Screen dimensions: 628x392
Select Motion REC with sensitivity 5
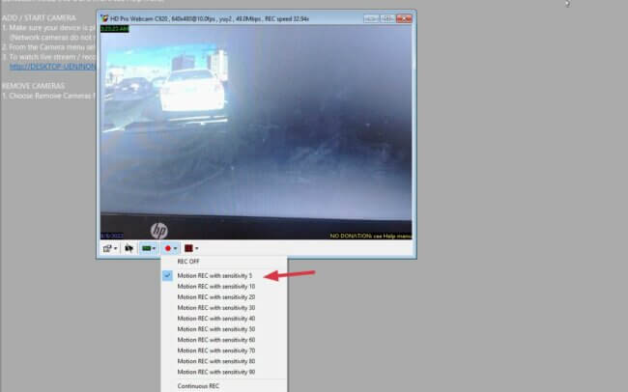click(224, 275)
